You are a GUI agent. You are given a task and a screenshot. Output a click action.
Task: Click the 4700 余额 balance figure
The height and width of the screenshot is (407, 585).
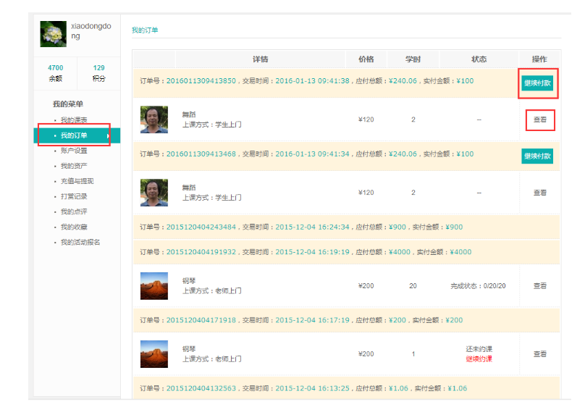pyautogui.click(x=55, y=68)
